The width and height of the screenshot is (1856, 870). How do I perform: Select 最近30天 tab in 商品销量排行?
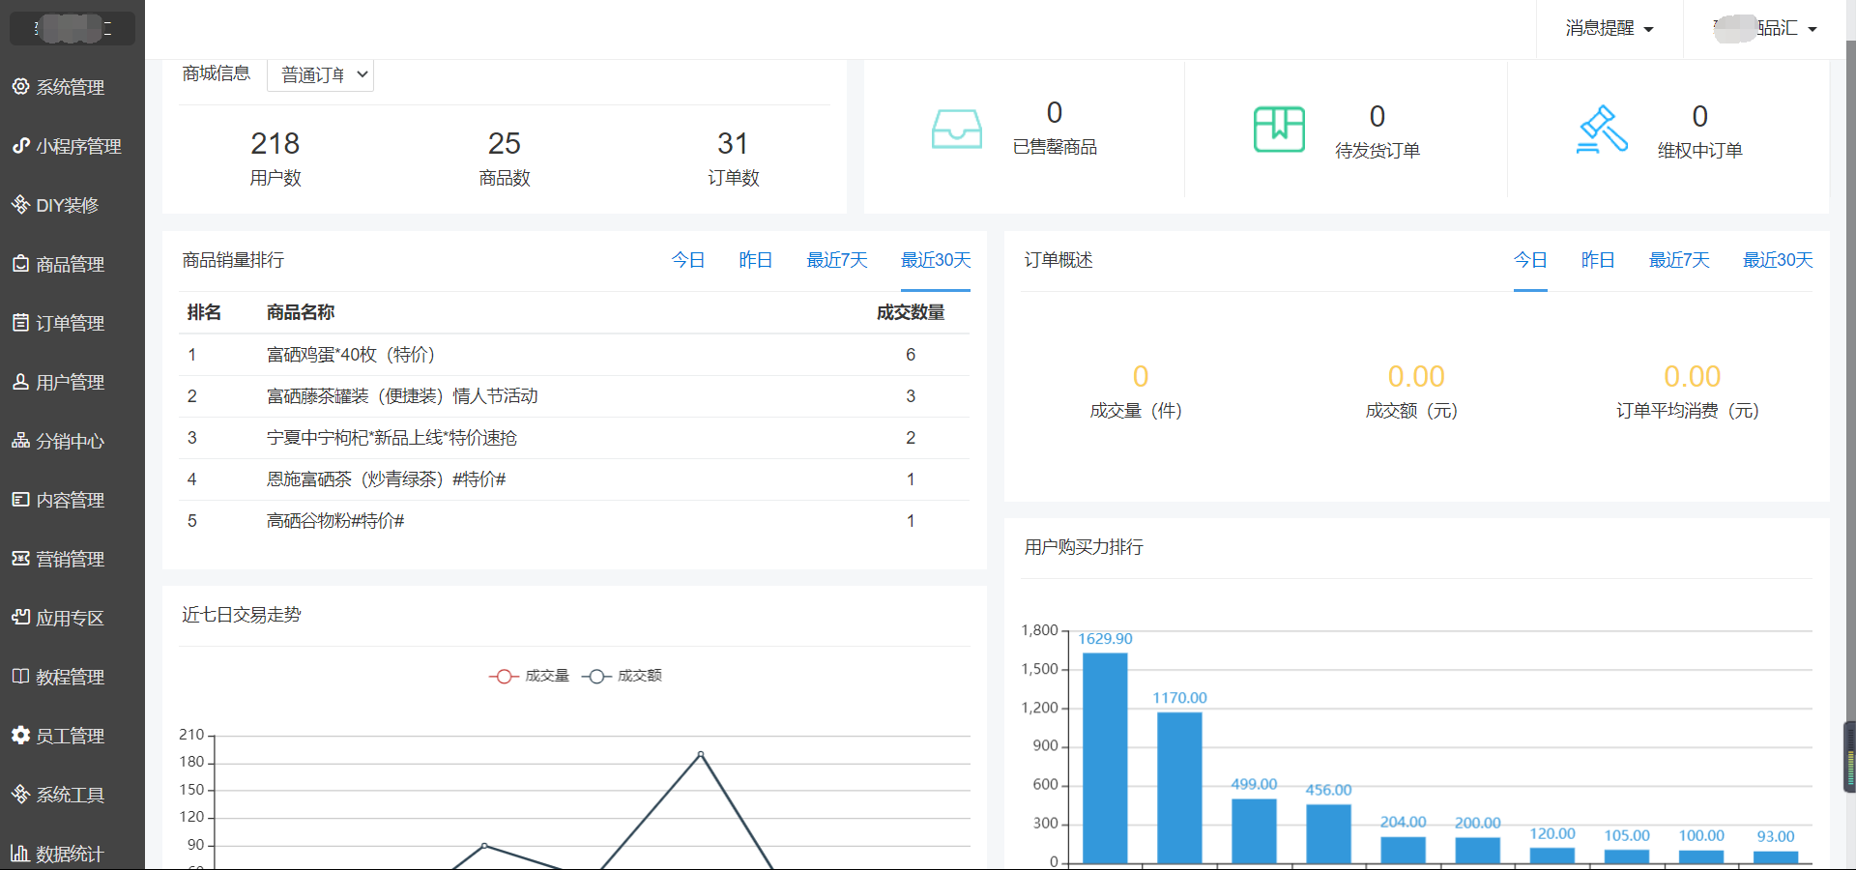936,260
